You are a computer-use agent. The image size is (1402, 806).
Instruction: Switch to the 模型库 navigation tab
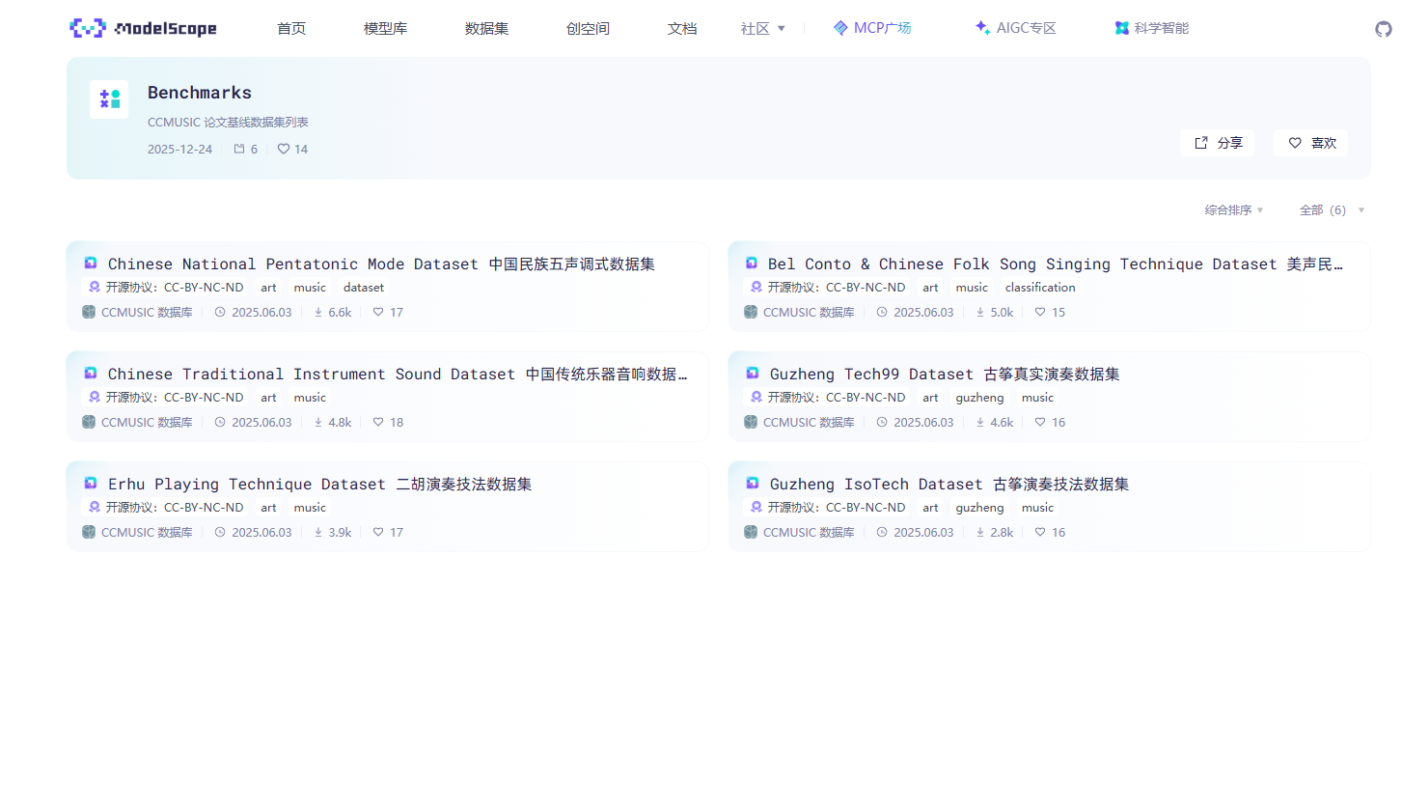pyautogui.click(x=385, y=28)
